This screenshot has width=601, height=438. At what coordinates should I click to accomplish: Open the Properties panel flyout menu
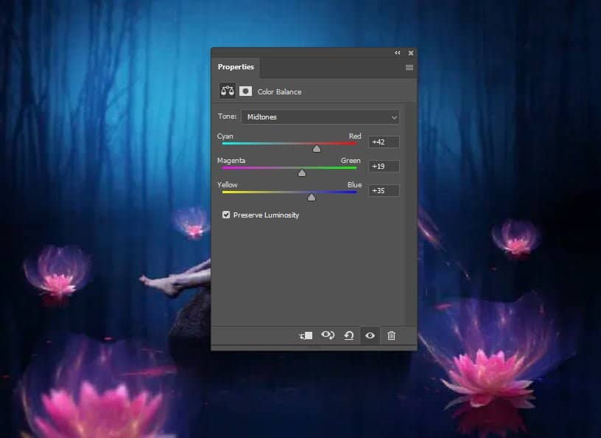pyautogui.click(x=410, y=67)
